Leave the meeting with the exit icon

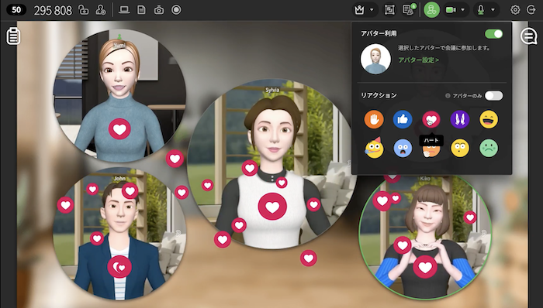click(531, 10)
